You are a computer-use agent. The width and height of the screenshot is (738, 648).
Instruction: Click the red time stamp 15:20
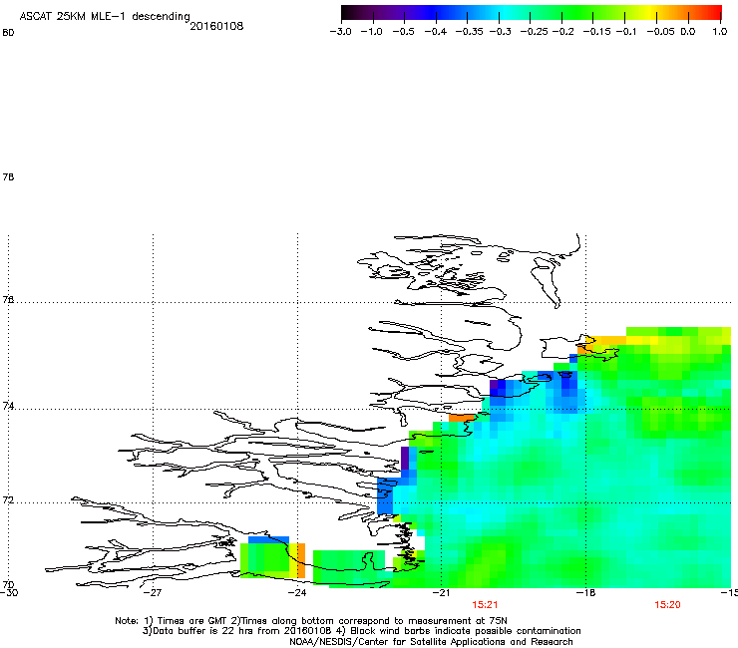[667, 605]
